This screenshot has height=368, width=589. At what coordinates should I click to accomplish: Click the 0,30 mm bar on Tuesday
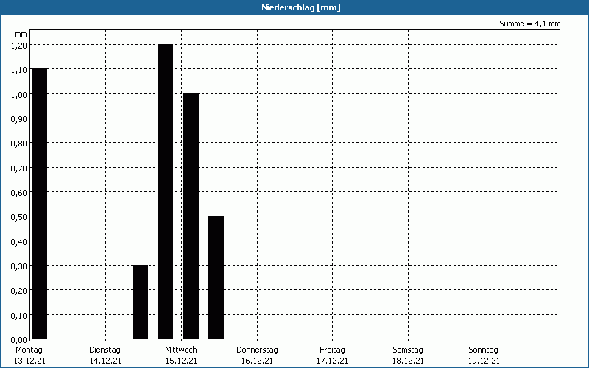(x=140, y=302)
